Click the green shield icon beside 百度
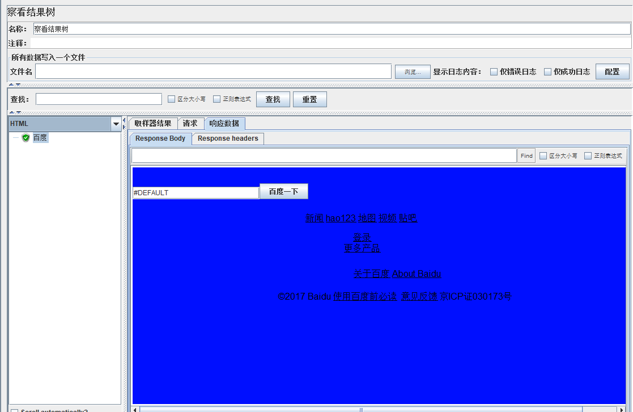The image size is (633, 412). 26,138
